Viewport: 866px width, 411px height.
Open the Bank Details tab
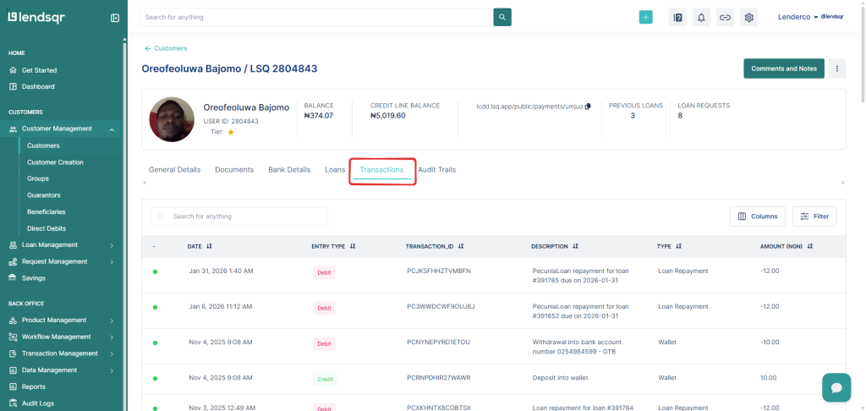[289, 170]
